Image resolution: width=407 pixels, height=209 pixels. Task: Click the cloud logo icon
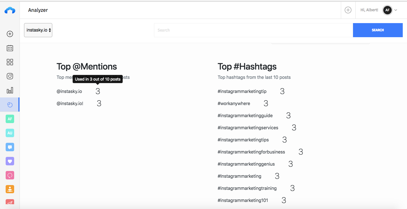pos(10,11)
